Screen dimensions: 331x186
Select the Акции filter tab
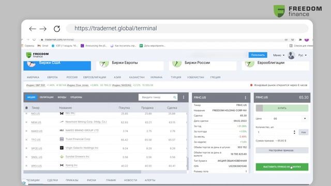point(31,97)
